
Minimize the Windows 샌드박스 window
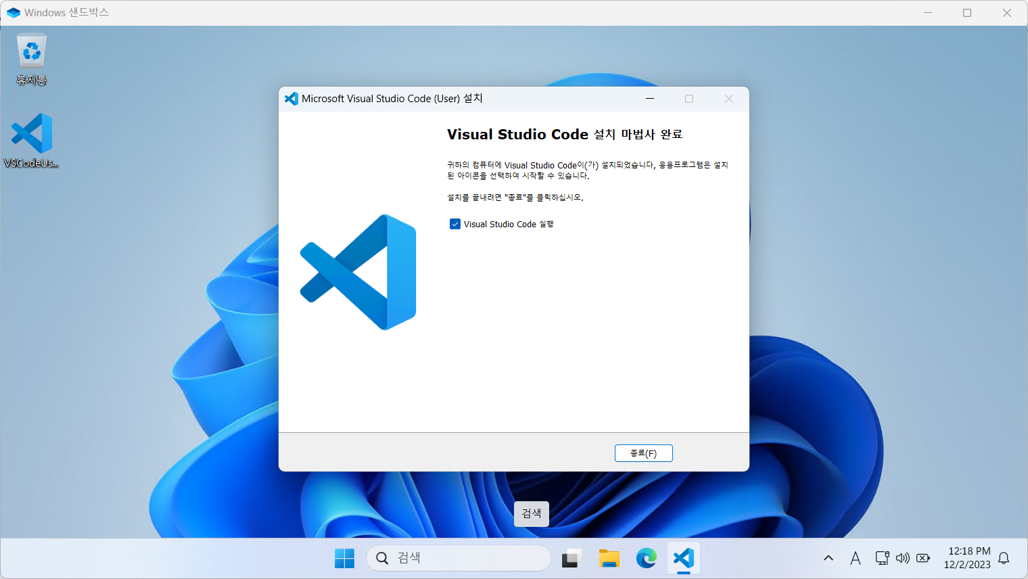pos(928,13)
